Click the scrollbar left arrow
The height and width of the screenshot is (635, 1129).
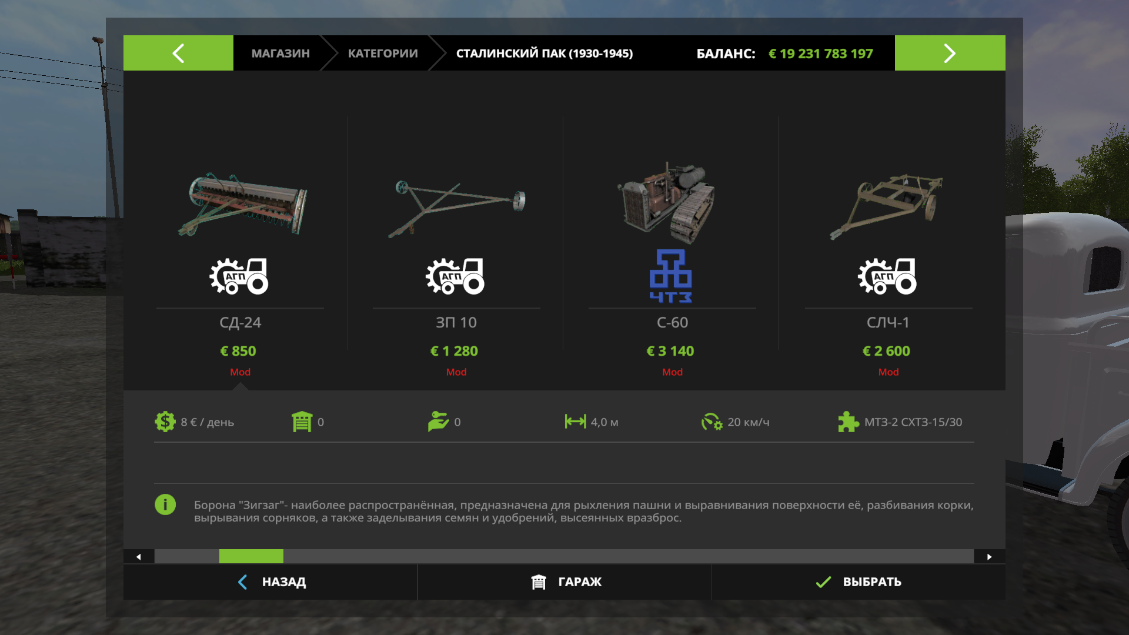pyautogui.click(x=139, y=556)
